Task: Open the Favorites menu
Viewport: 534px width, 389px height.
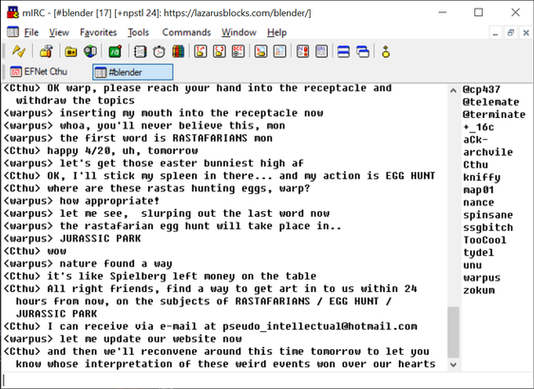Action: click(x=98, y=32)
